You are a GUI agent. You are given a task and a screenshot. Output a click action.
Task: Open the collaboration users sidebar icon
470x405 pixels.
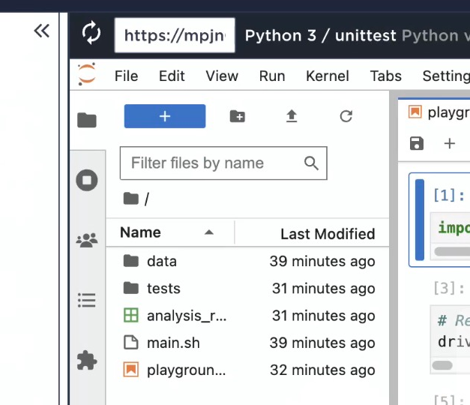tap(87, 241)
